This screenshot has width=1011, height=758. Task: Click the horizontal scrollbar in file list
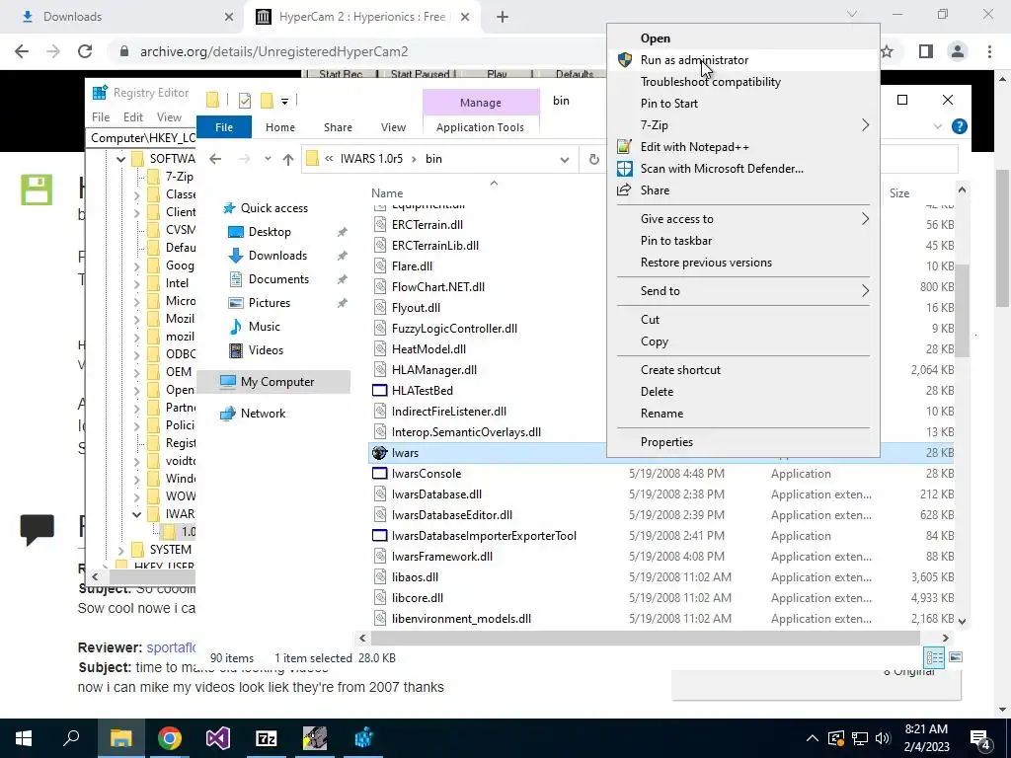[645, 639]
